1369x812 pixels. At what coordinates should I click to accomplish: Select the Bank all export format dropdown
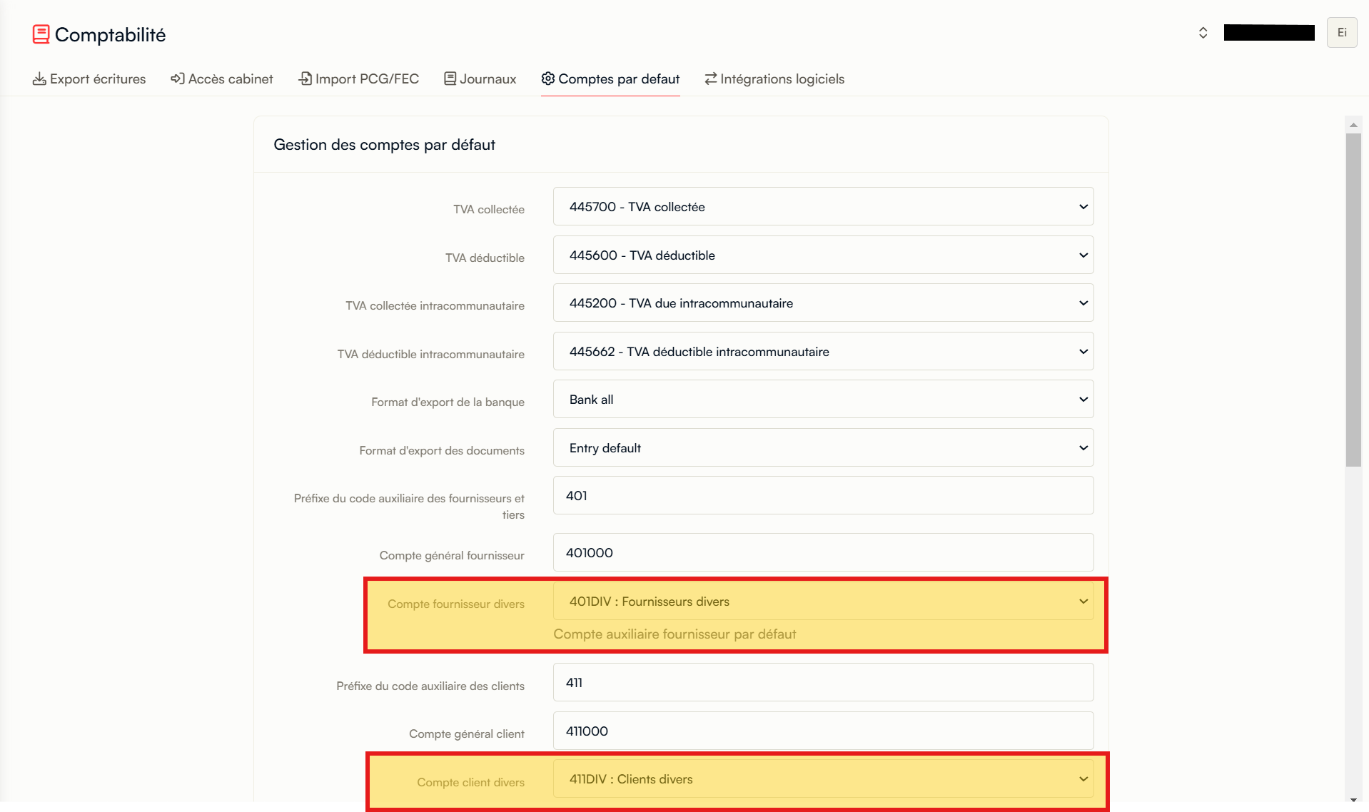tap(822, 400)
